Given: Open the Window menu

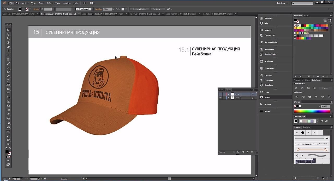Looking at the screenshot, I should point(67,3).
